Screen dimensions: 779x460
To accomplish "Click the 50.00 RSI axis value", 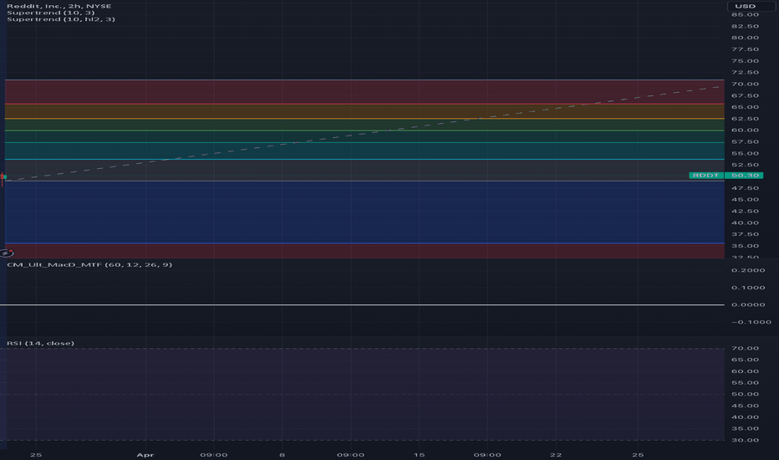I will click(x=745, y=394).
